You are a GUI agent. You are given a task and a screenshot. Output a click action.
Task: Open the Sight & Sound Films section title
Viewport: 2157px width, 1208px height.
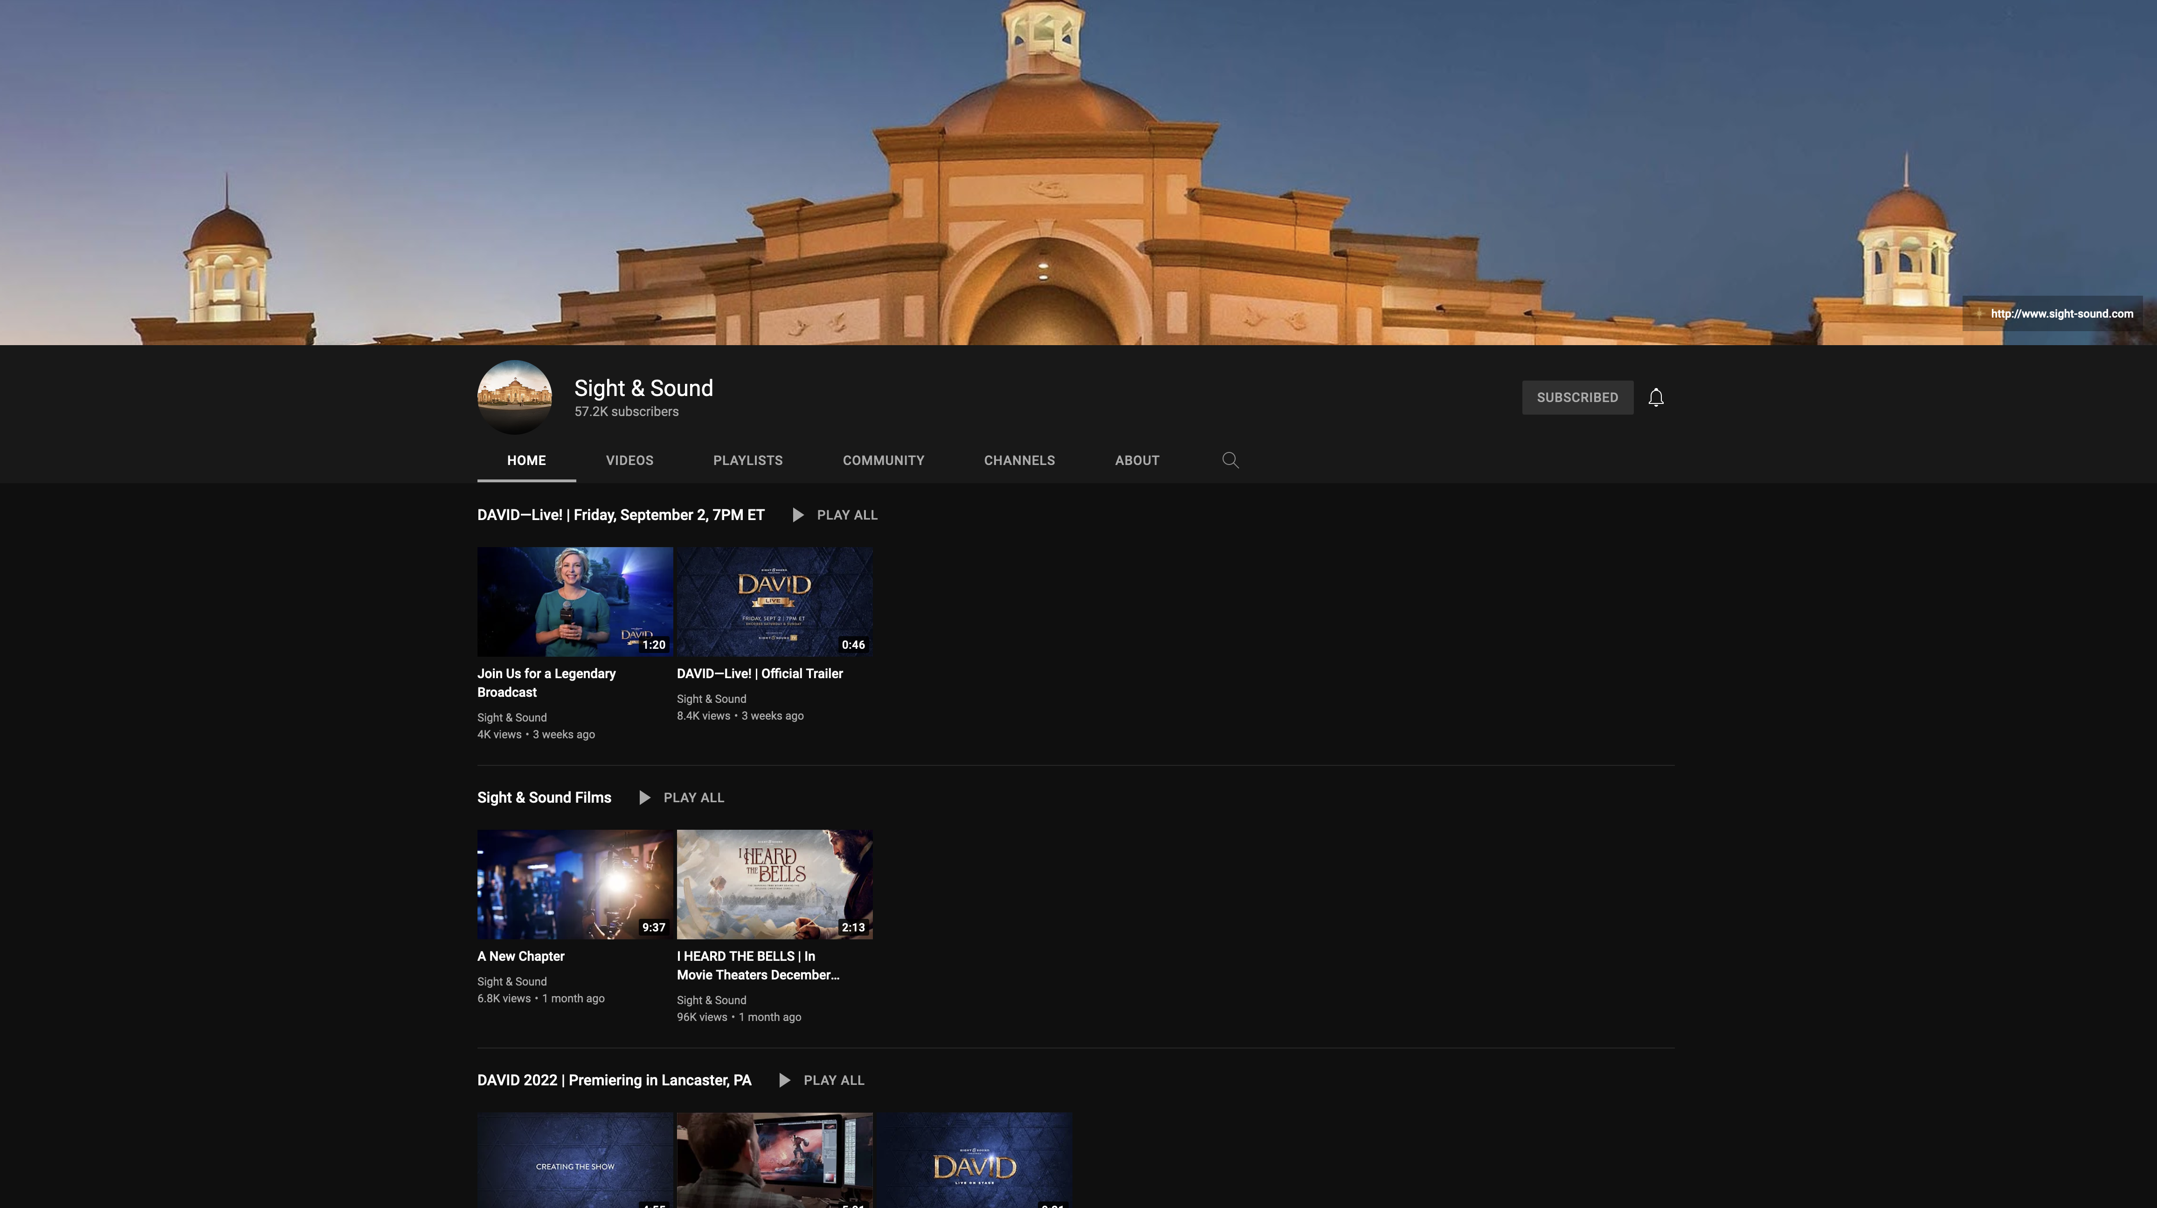[x=544, y=798]
